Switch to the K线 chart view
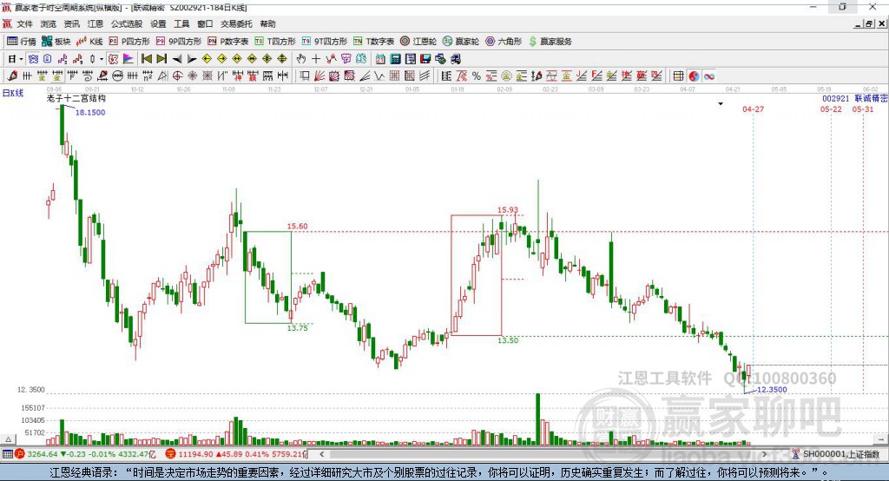Viewport: 889px width, 481px height. tap(89, 42)
